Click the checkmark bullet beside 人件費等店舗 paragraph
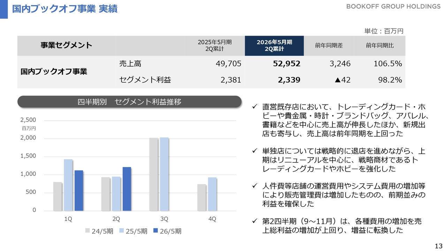Viewport: 446px width, 251px height. click(254, 186)
